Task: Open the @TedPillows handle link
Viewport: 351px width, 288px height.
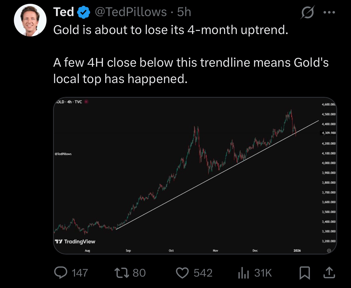Action: (131, 12)
